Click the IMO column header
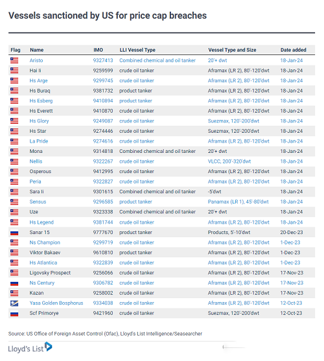324x361 pixels. pos(98,50)
